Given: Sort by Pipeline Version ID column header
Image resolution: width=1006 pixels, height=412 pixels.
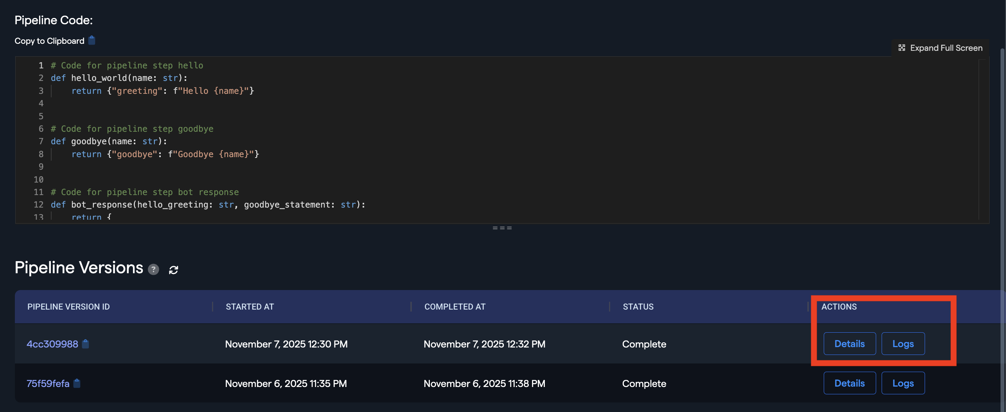Looking at the screenshot, I should tap(68, 307).
